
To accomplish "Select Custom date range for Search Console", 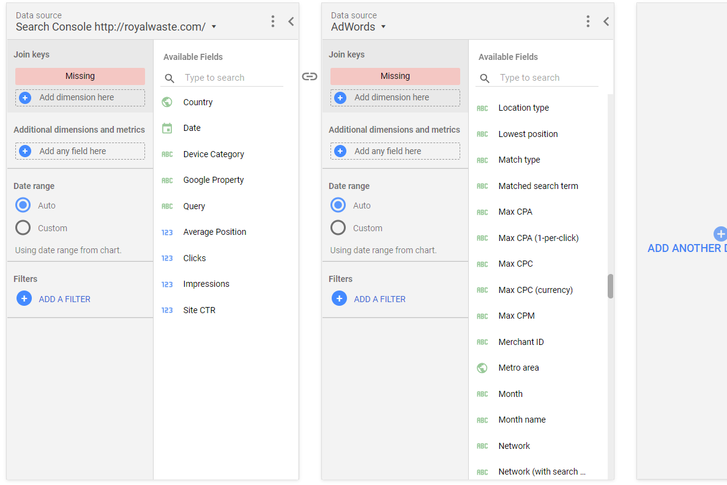I will click(x=23, y=228).
